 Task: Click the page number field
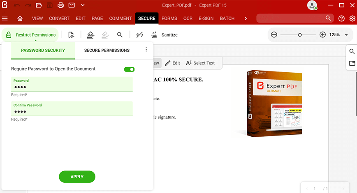pos(314,188)
